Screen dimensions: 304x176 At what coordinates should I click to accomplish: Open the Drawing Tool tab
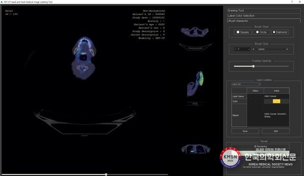(264, 10)
